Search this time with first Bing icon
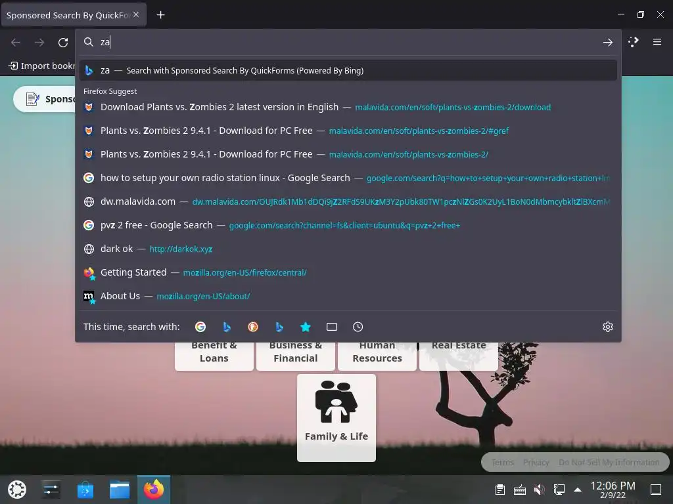Screen dimensions: 673x504 227,327
